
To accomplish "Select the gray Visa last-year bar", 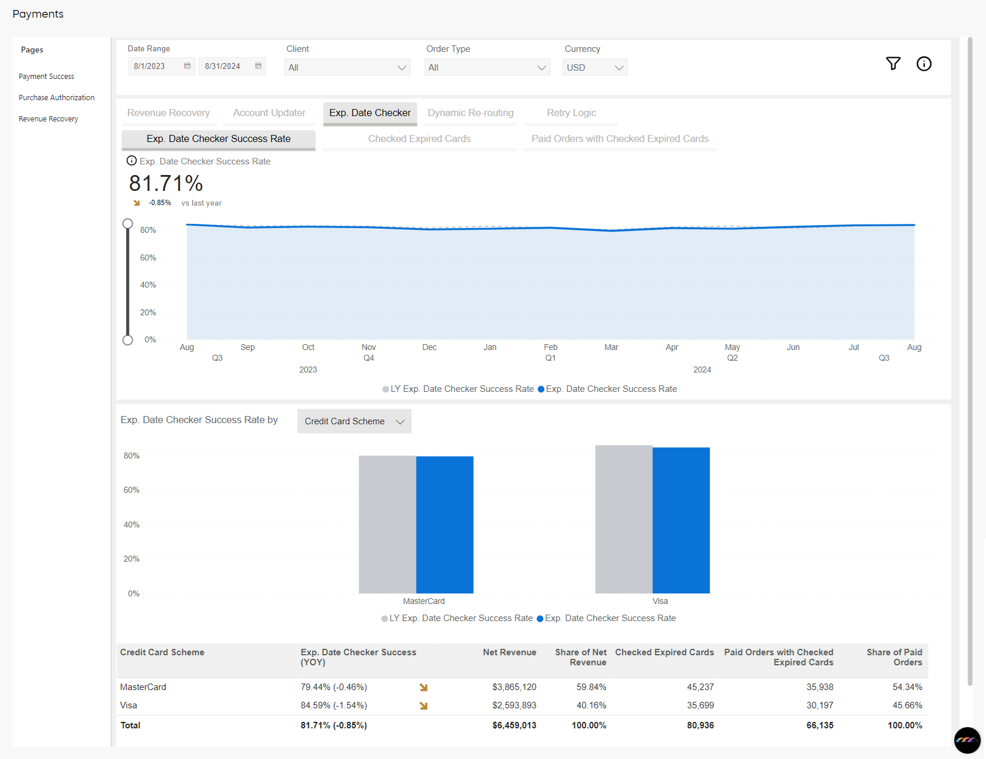I will (624, 519).
